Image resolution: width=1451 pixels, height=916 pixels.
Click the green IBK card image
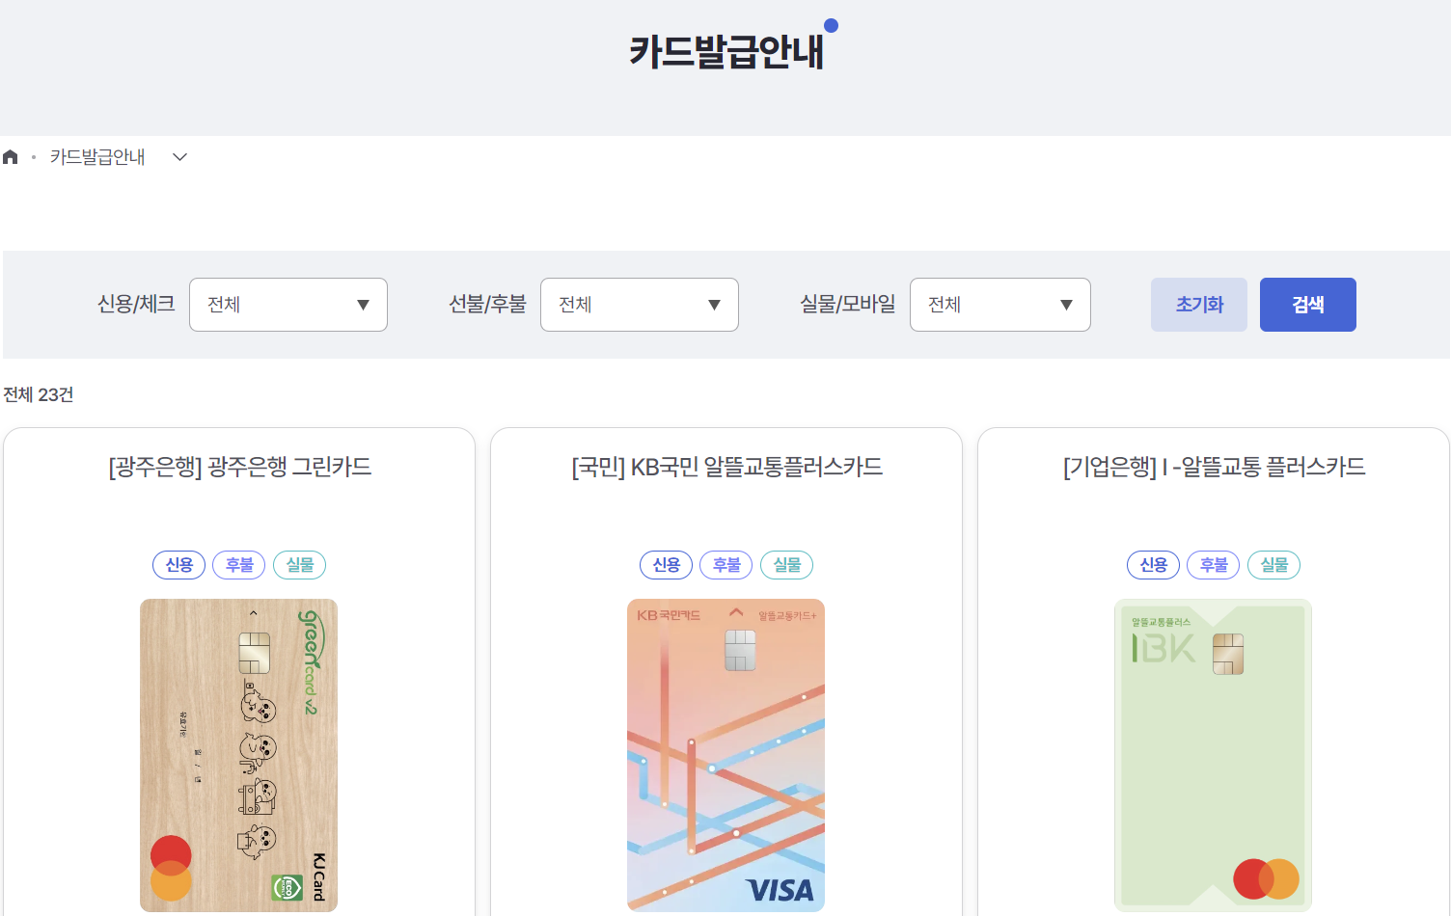tap(1213, 756)
